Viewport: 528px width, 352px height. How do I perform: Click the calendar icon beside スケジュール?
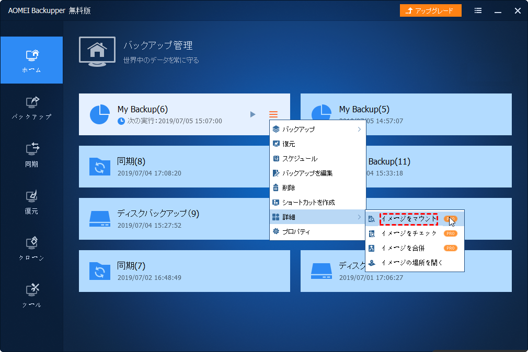coord(276,158)
